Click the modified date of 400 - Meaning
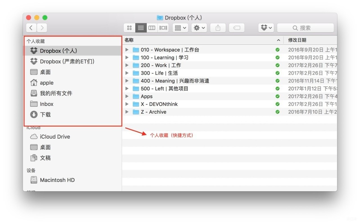The image size is (360, 224). click(312, 81)
